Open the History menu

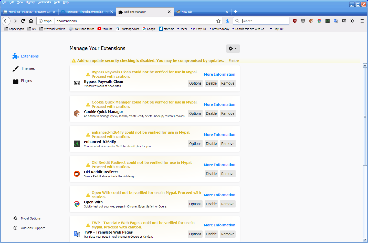[x=30, y=2]
